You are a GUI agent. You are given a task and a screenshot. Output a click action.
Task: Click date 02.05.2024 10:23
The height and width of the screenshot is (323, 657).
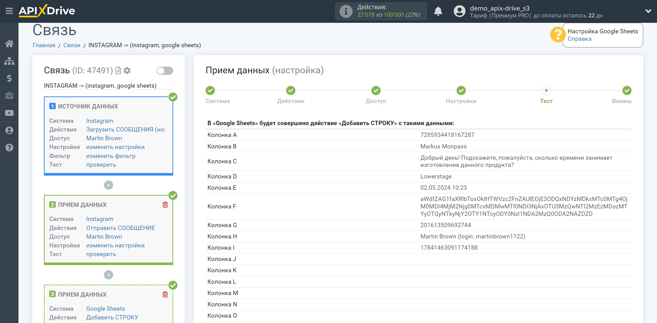[443, 188]
